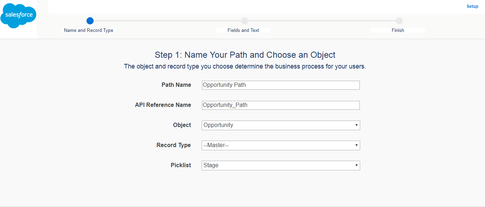
Task: Click the API Reference Name field label
Action: coord(163,105)
